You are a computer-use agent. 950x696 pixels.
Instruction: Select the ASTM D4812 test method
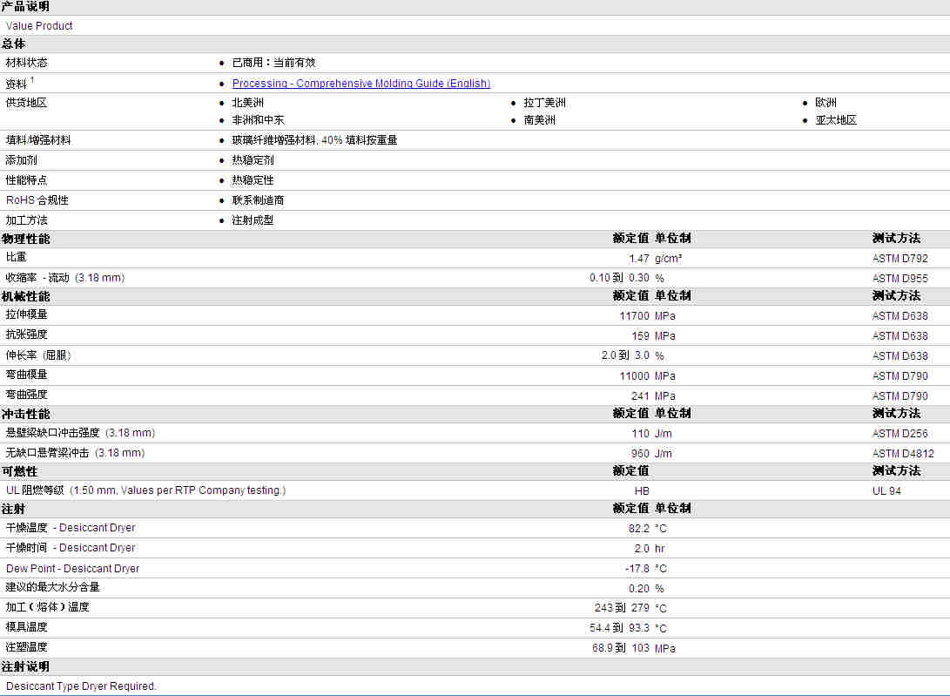902,454
